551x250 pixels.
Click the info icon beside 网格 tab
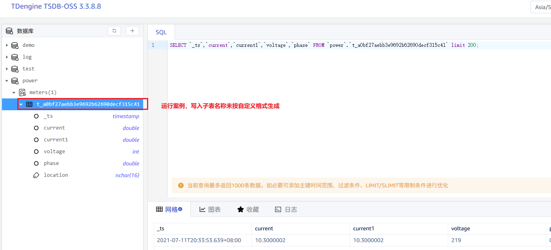tap(180, 209)
